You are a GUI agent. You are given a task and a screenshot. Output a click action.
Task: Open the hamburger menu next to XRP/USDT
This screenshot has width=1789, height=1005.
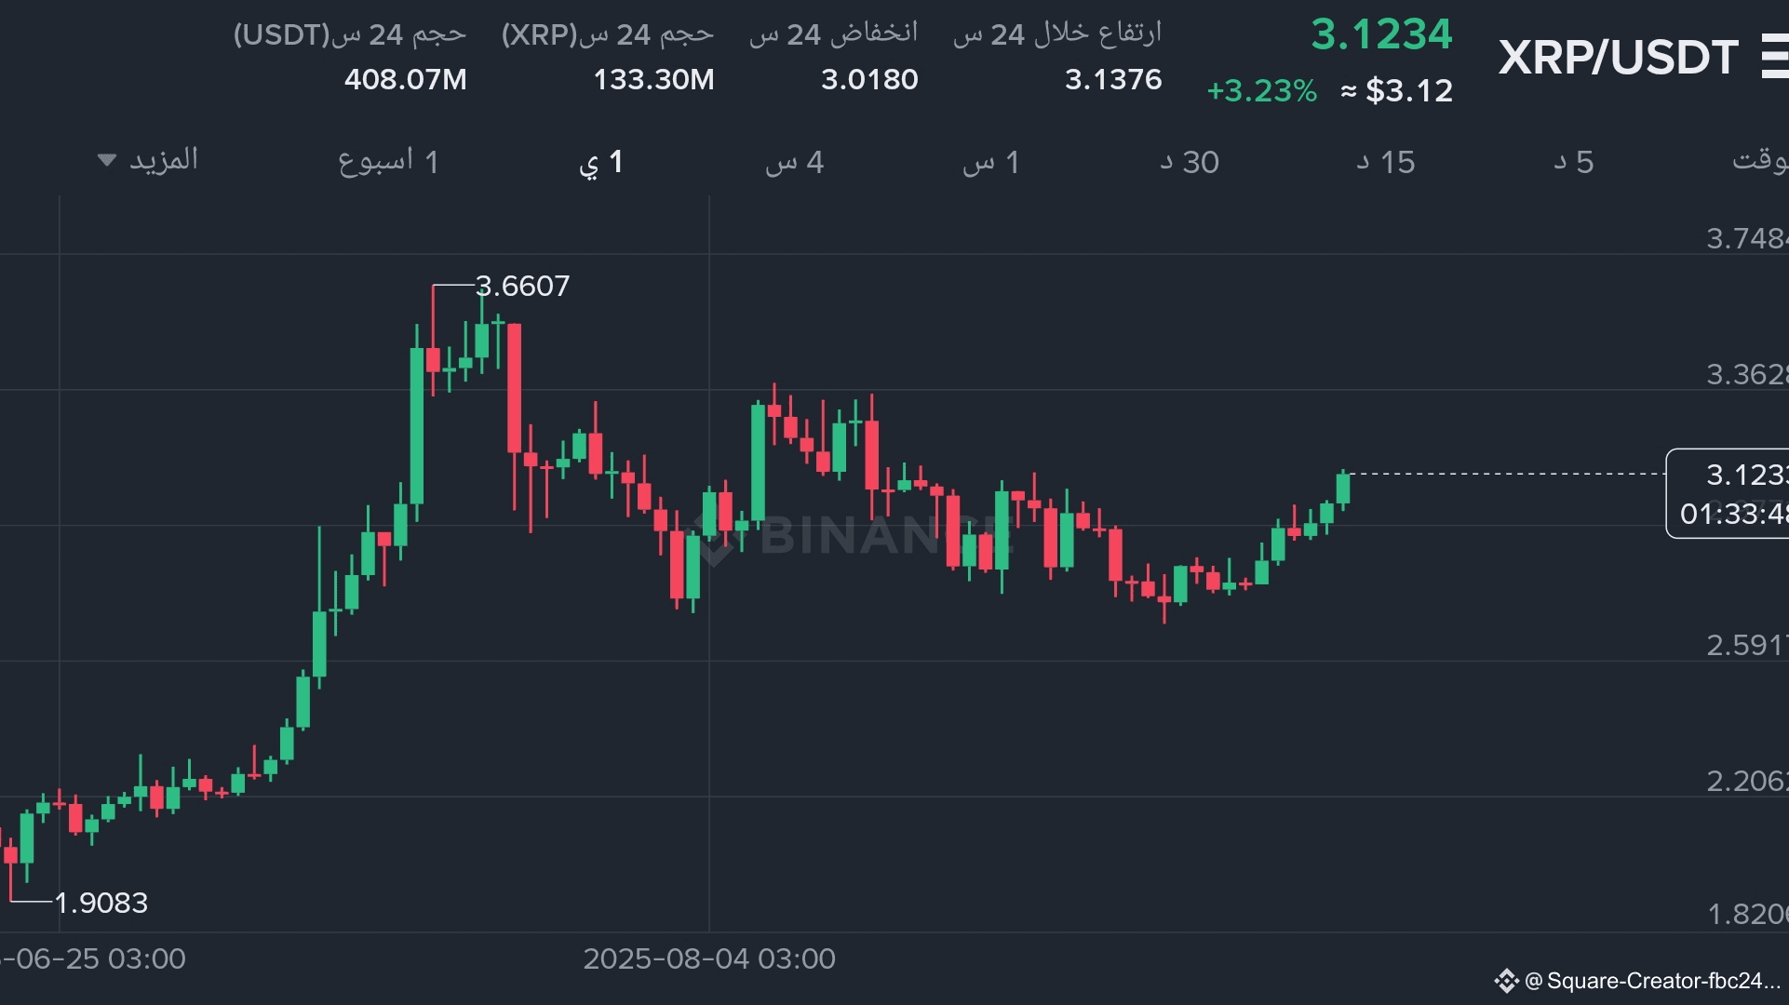(x=1773, y=57)
